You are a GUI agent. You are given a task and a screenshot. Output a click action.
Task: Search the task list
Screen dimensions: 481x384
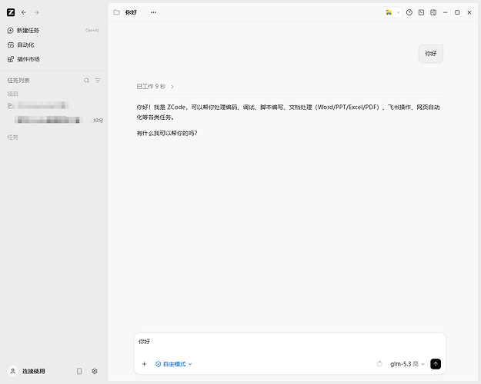click(x=86, y=80)
